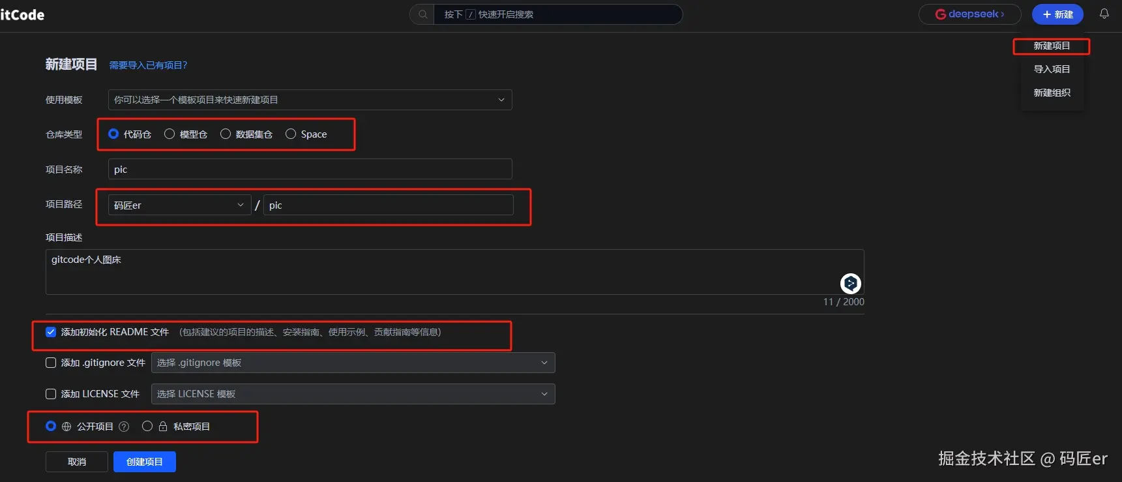
Task: Click the 创建项目 button
Action: pyautogui.click(x=145, y=462)
